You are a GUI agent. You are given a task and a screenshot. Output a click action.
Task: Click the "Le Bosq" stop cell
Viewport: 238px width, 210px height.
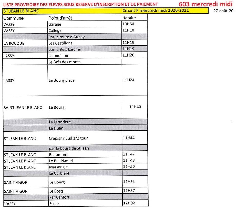56,191
